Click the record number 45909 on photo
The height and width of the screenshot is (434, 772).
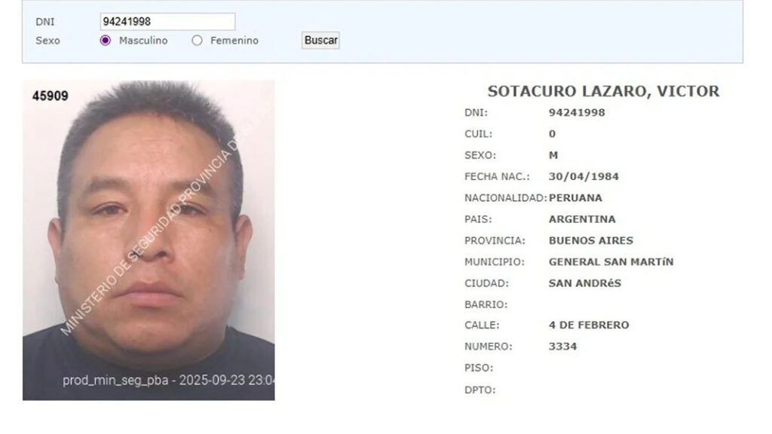pyautogui.click(x=51, y=96)
